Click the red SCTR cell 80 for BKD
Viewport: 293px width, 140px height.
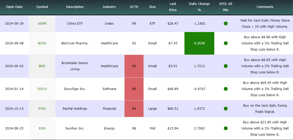tap(134, 66)
